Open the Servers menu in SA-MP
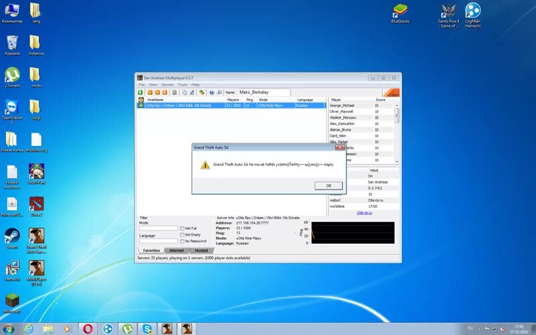This screenshot has height=335, width=536. 167,84
